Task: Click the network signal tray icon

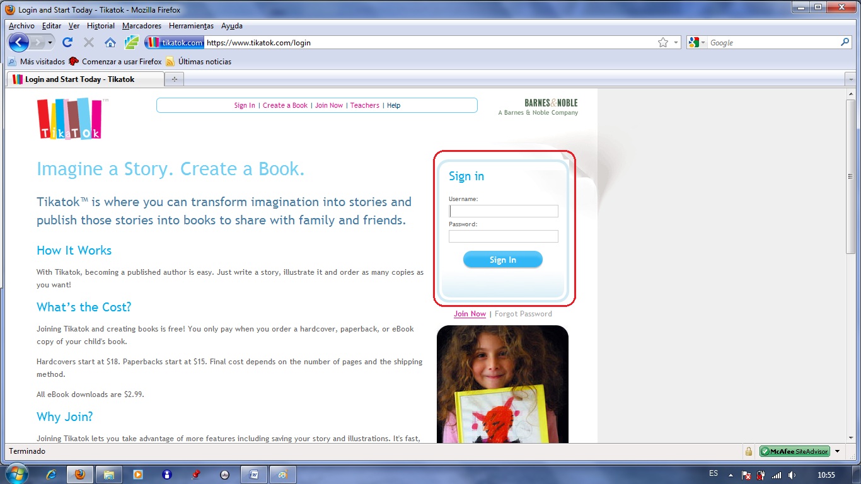Action: point(777,475)
